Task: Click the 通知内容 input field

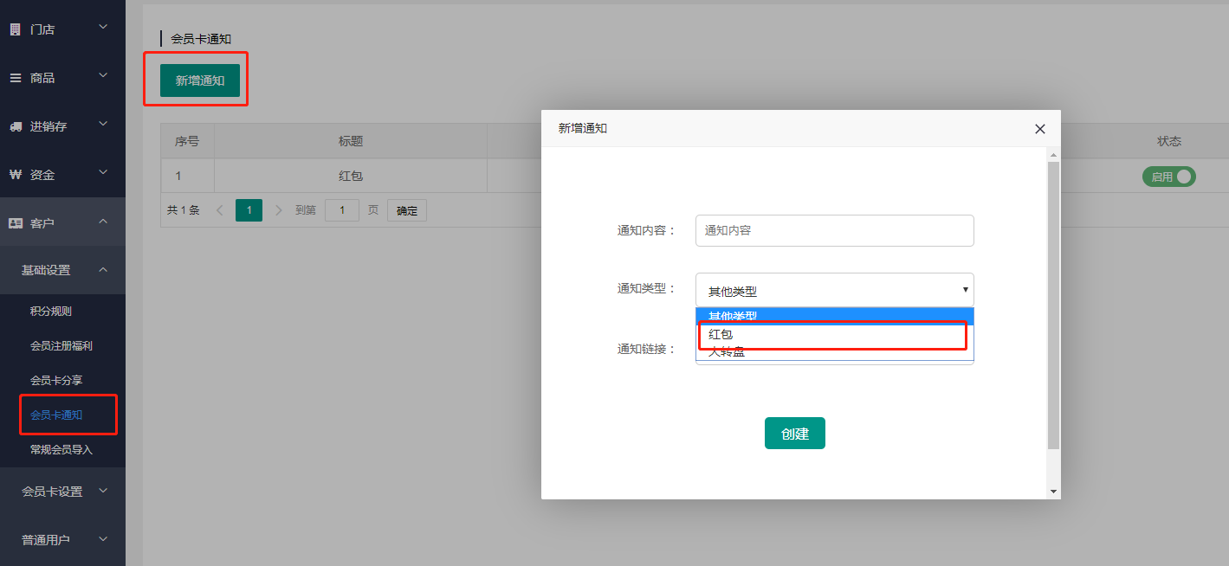Action: click(834, 231)
